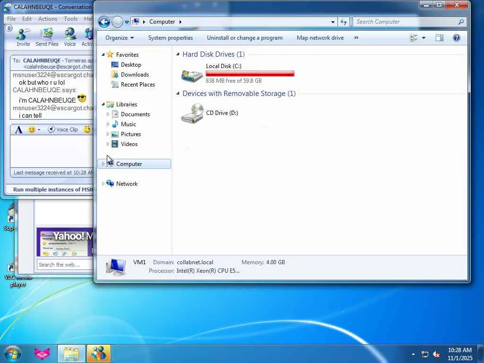The height and width of the screenshot is (363, 484).
Task: Collapse Hard Disk Drives group
Action: pos(178,54)
